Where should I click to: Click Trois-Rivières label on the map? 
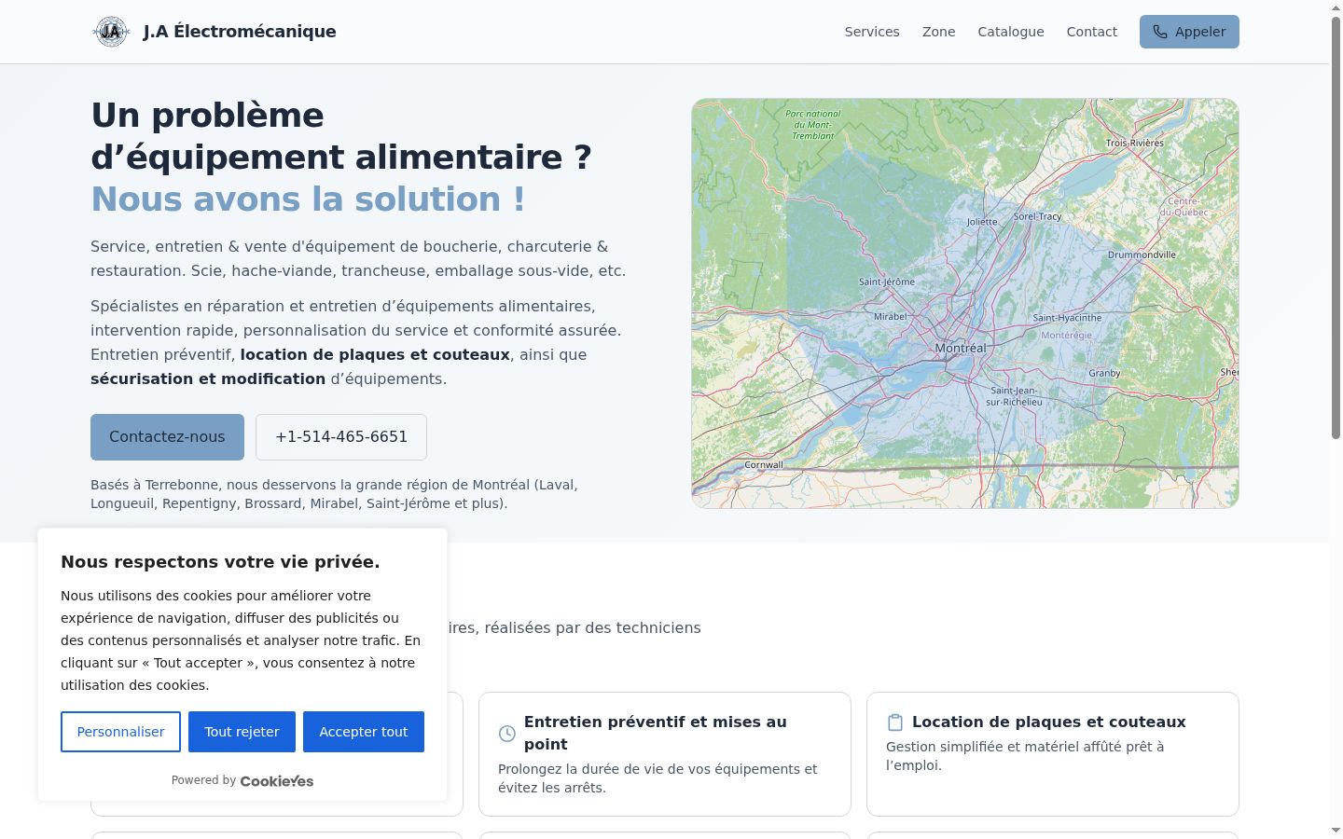(1135, 143)
